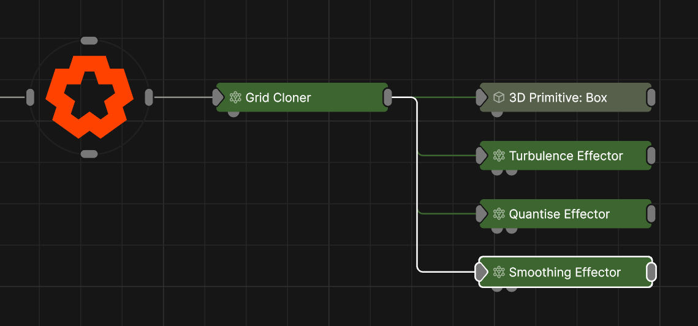Select the Grid Cloner node label
The height and width of the screenshot is (326, 698).
(278, 97)
